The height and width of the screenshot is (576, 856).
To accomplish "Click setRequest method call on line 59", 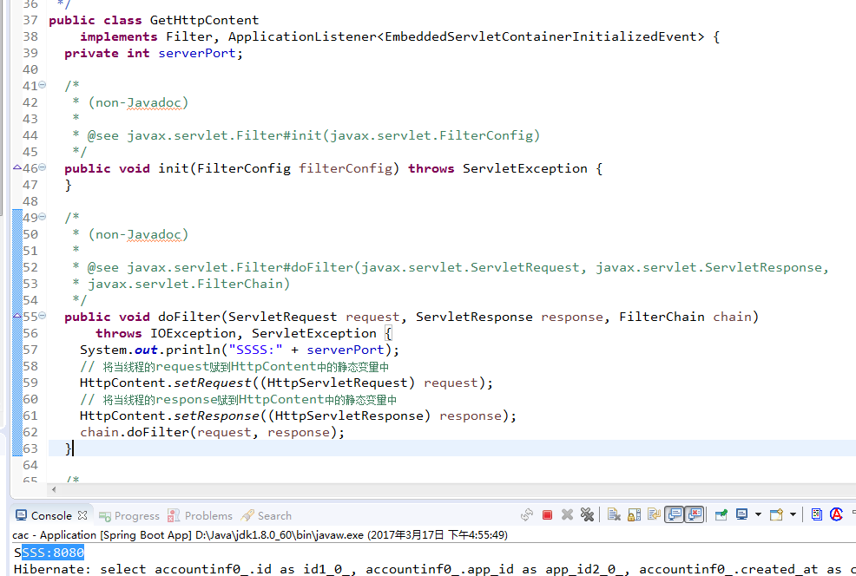I will 212,383.
